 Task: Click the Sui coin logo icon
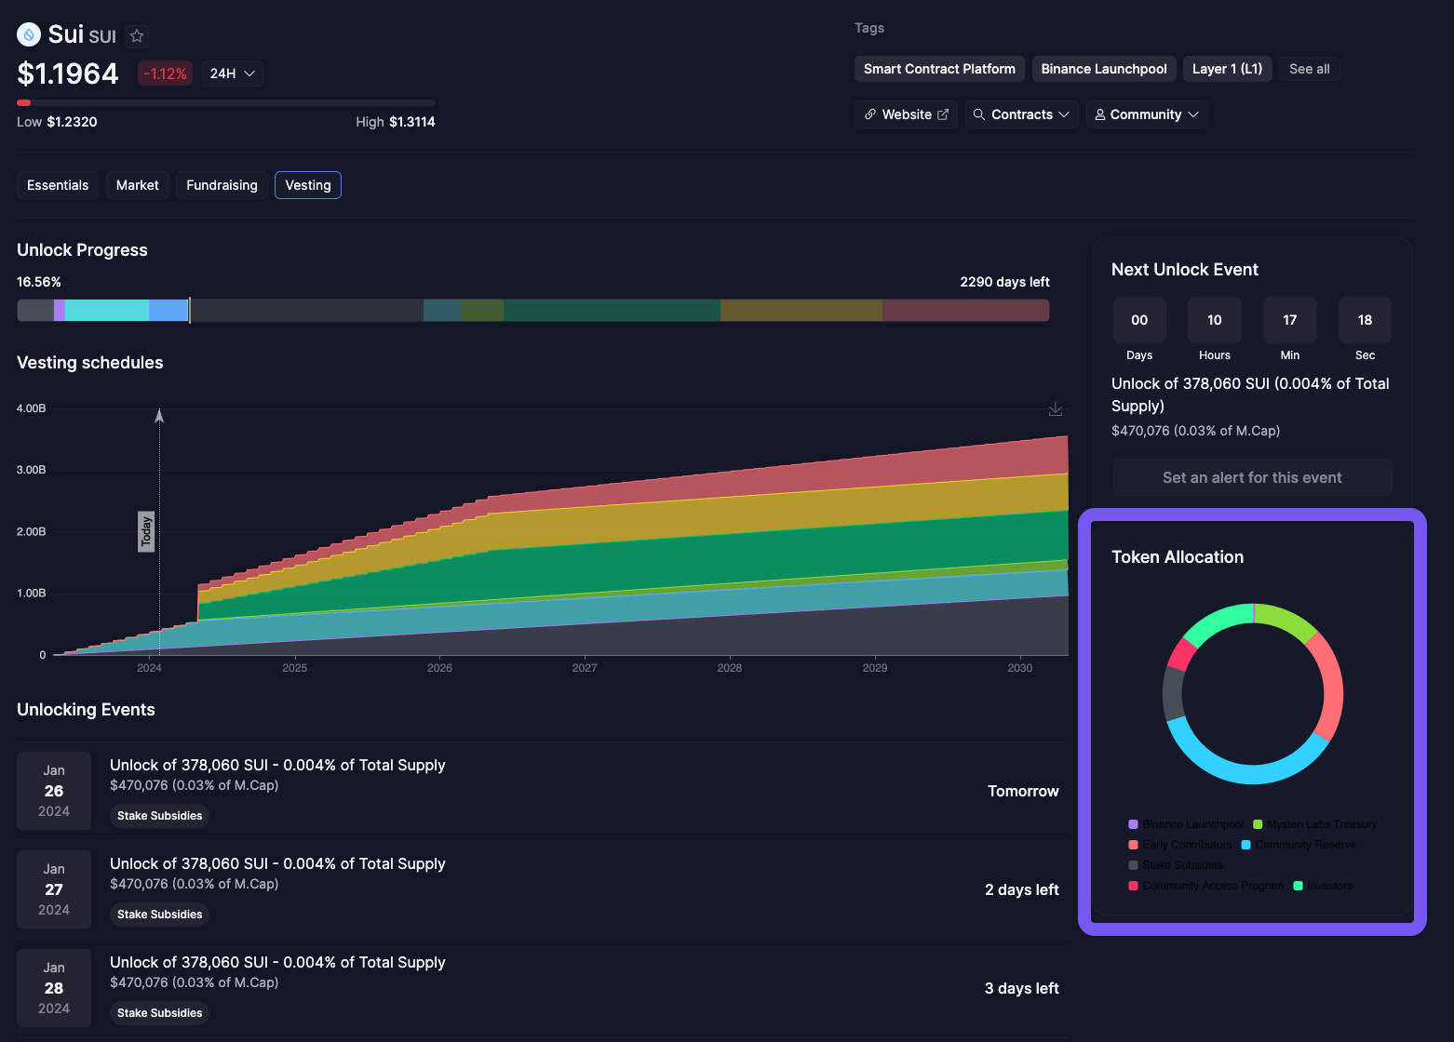point(29,35)
